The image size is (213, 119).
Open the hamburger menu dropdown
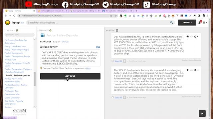205,22
